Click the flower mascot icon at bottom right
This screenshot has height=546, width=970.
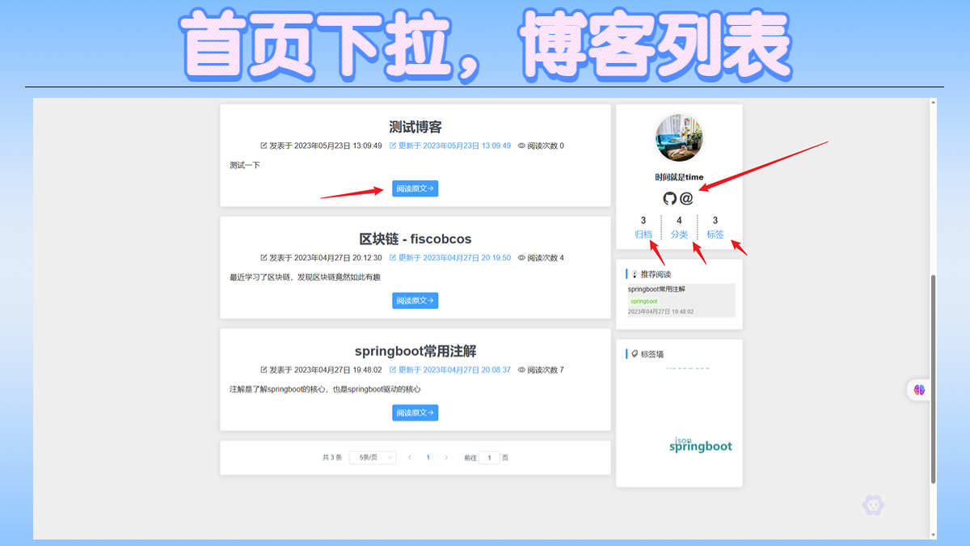[873, 506]
